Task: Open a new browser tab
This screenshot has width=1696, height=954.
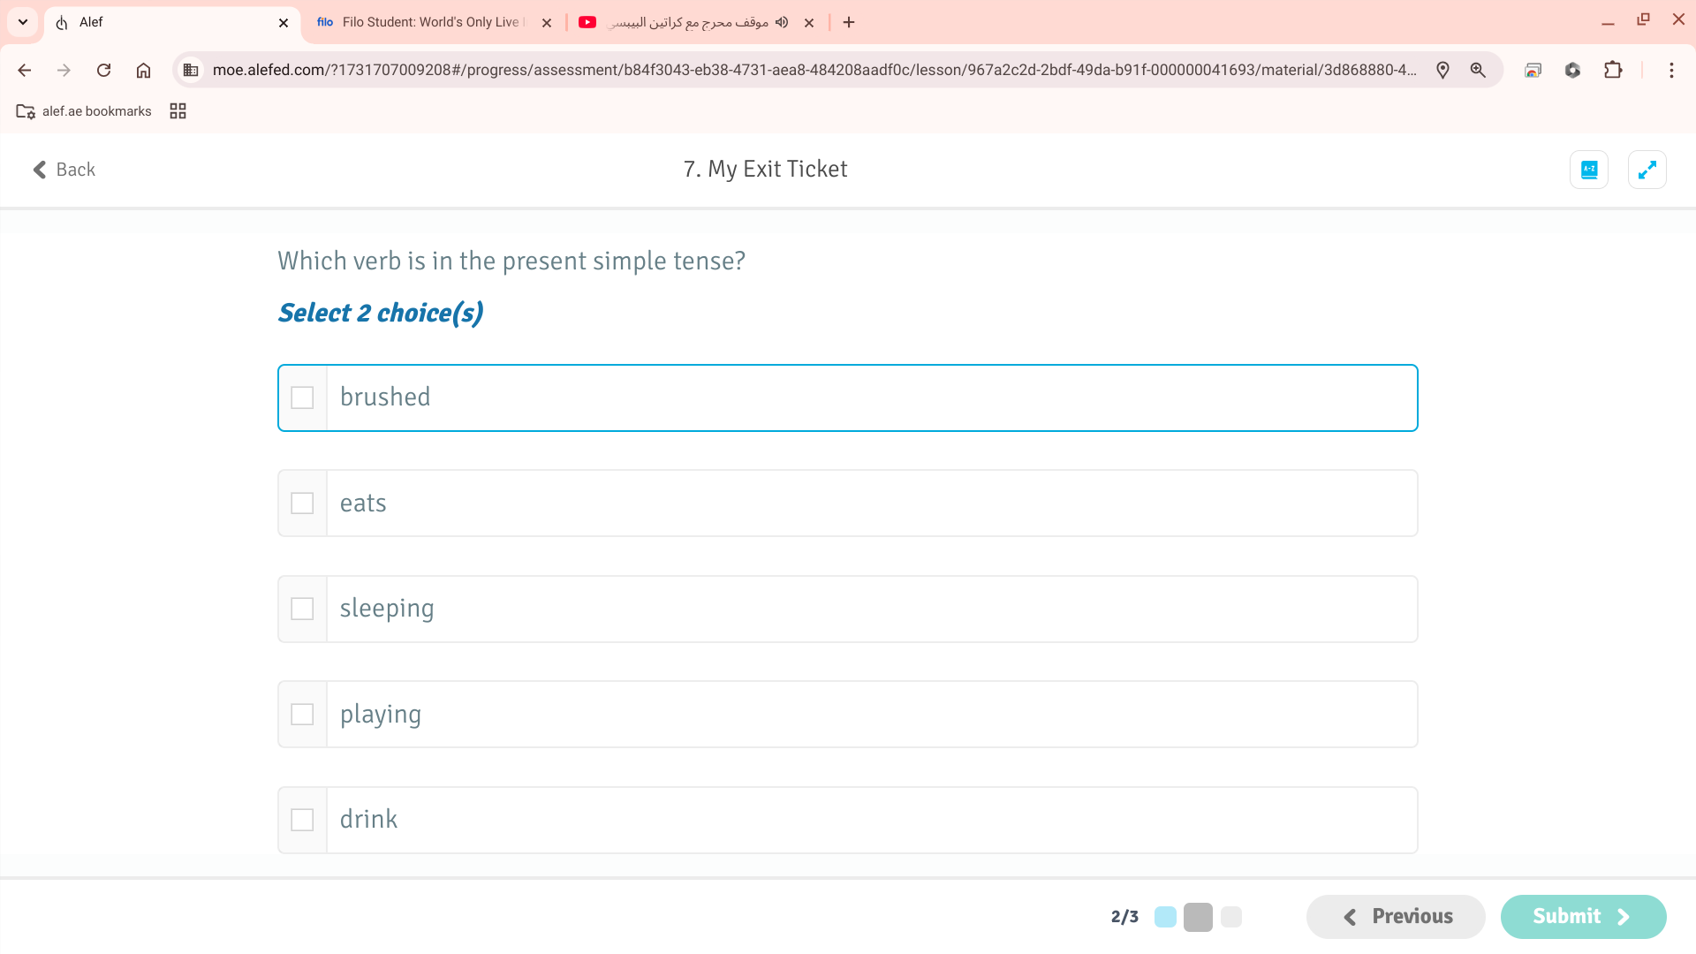Action: point(849,22)
